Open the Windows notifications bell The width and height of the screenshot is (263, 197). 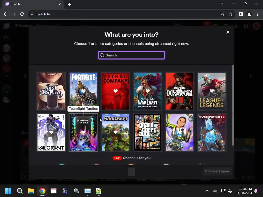(256, 191)
